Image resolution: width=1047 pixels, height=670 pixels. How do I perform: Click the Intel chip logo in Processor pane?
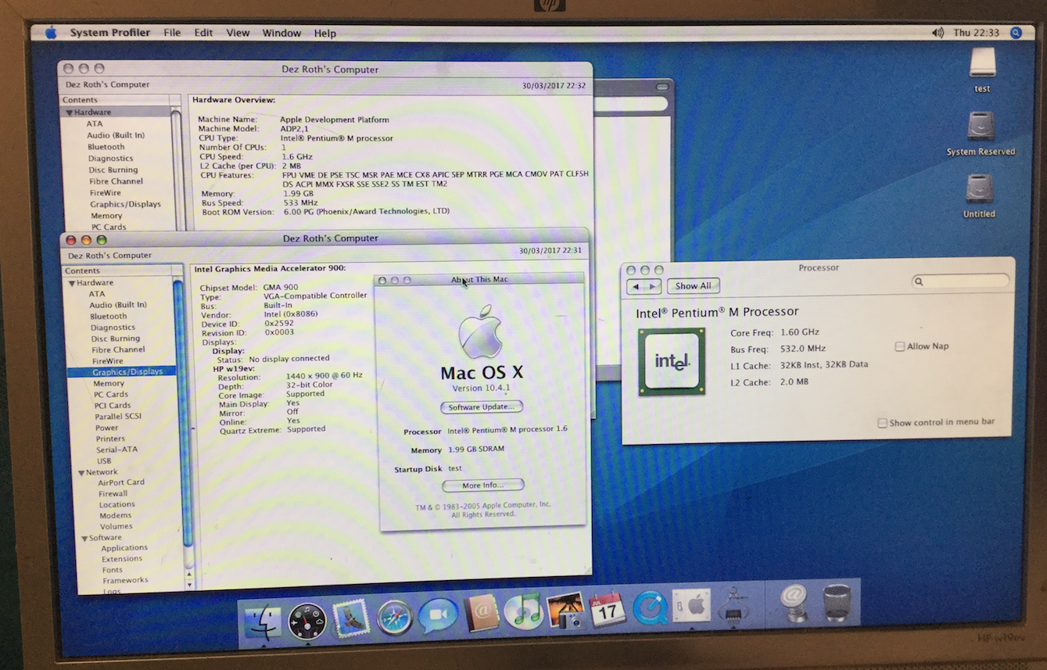(672, 361)
